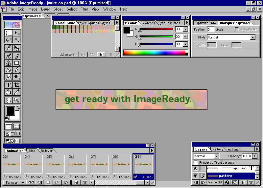Toggle the Anti-aliased checkbox
263x188 pixels.
(237, 29)
